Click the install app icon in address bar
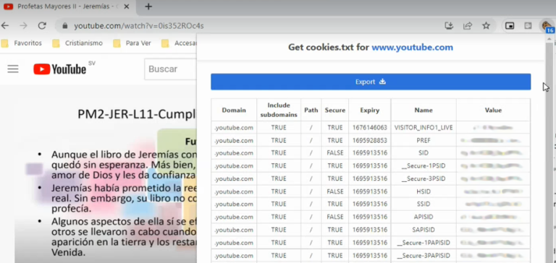 click(449, 26)
